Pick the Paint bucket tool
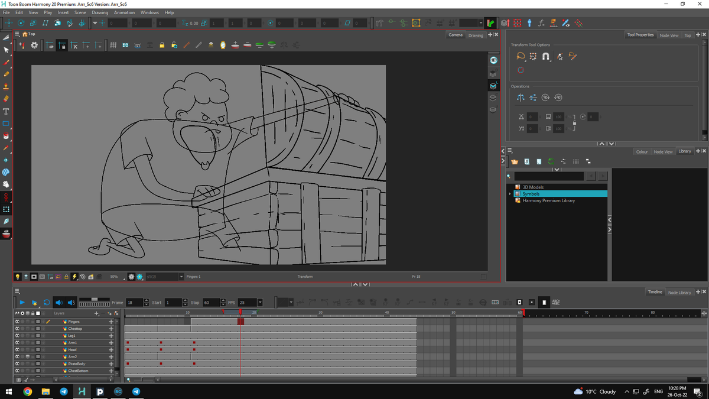 pyautogui.click(x=6, y=135)
